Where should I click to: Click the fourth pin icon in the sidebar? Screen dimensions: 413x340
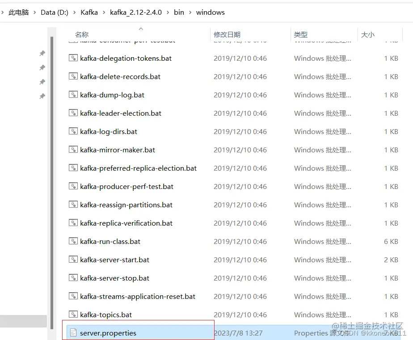tap(42, 96)
